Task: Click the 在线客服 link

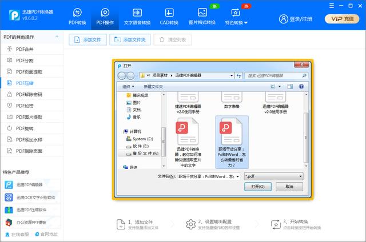Action: (17, 235)
